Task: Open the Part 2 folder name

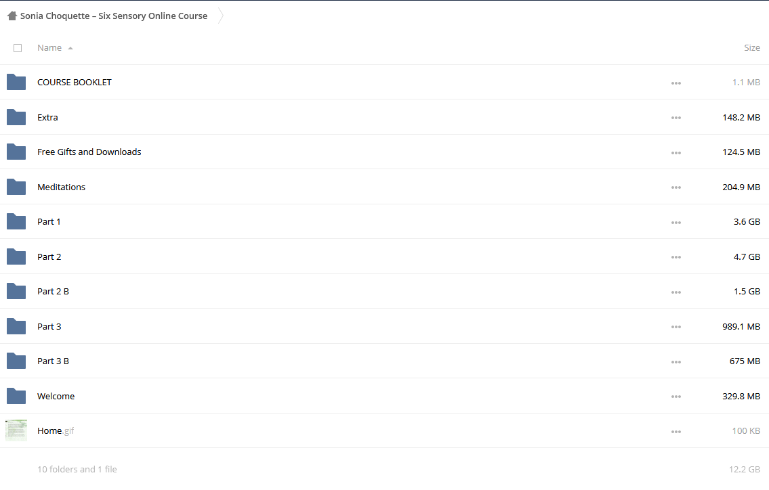Action: click(x=49, y=257)
